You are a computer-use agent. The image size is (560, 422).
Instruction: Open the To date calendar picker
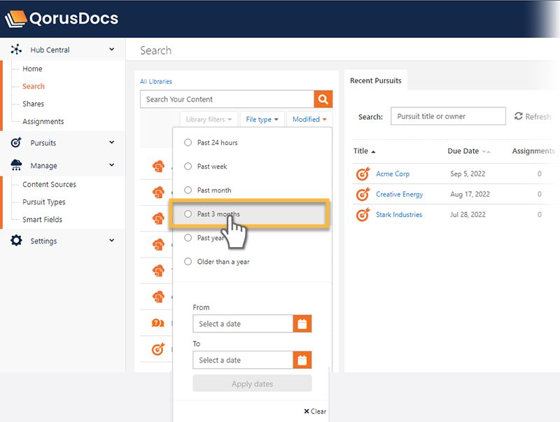point(302,360)
